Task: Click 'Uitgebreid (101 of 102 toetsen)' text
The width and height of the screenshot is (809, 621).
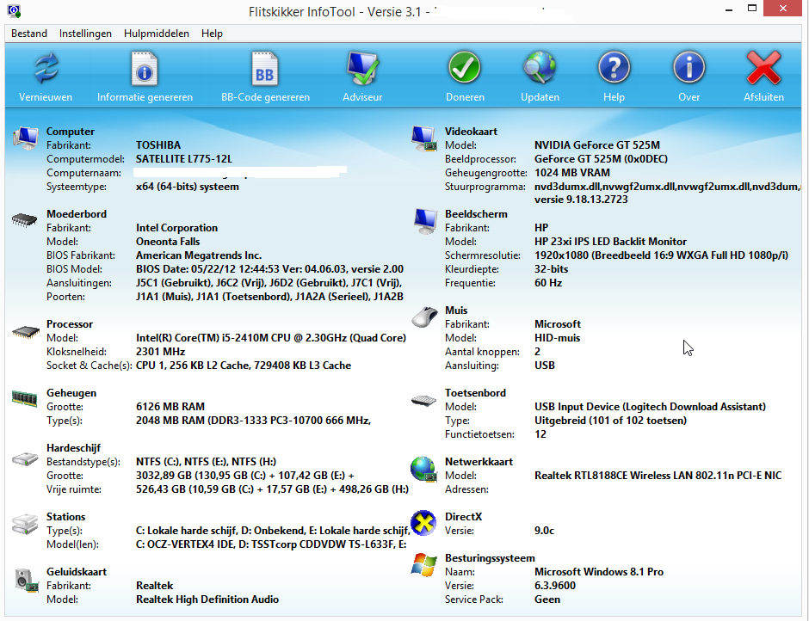Action: (x=610, y=421)
